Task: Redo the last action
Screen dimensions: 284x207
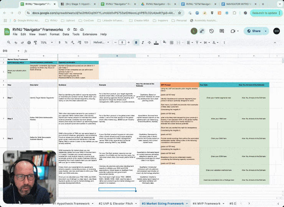Action: point(22,43)
